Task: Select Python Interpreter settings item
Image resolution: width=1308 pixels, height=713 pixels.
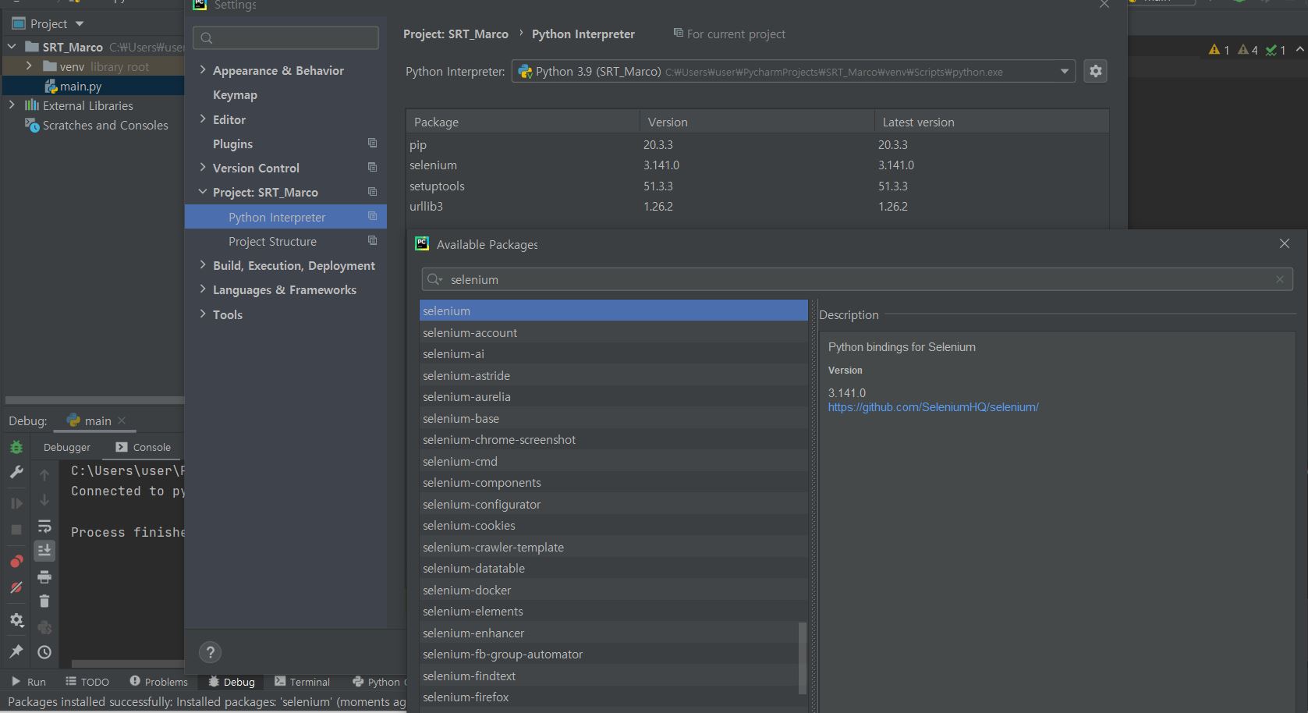Action: tap(285, 217)
